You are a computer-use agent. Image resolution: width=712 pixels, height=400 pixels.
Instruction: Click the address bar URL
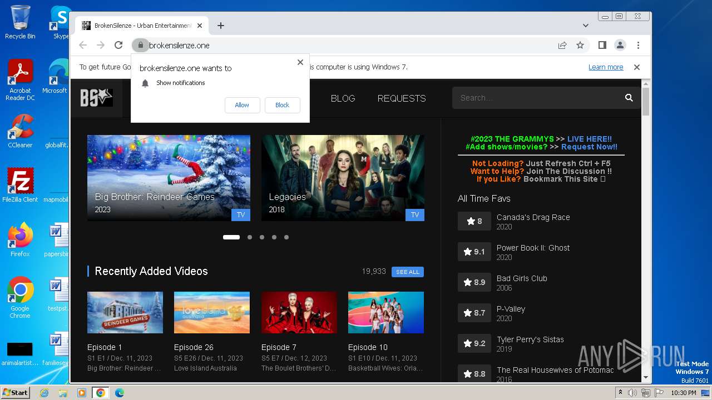[x=179, y=46]
